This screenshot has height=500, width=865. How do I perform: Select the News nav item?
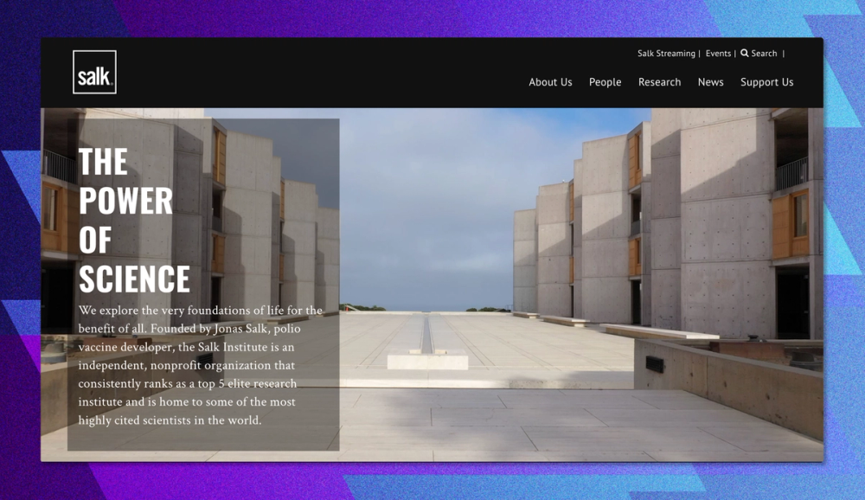pyautogui.click(x=710, y=82)
